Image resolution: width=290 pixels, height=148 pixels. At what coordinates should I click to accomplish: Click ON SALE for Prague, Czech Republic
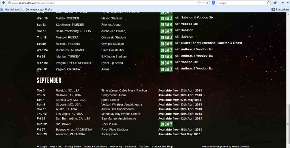(166, 63)
